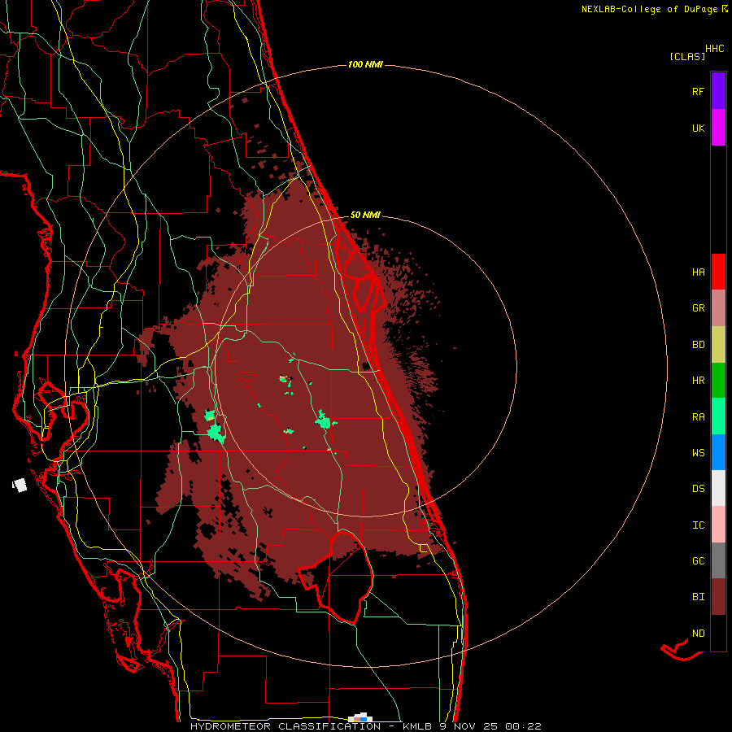
Task: Click the UK magenta legend swatch
Action: pos(718,128)
